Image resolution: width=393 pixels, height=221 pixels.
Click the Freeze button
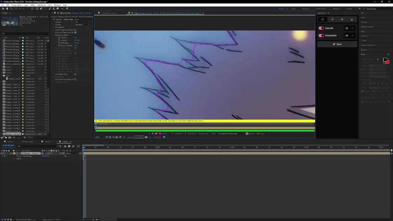(261, 134)
